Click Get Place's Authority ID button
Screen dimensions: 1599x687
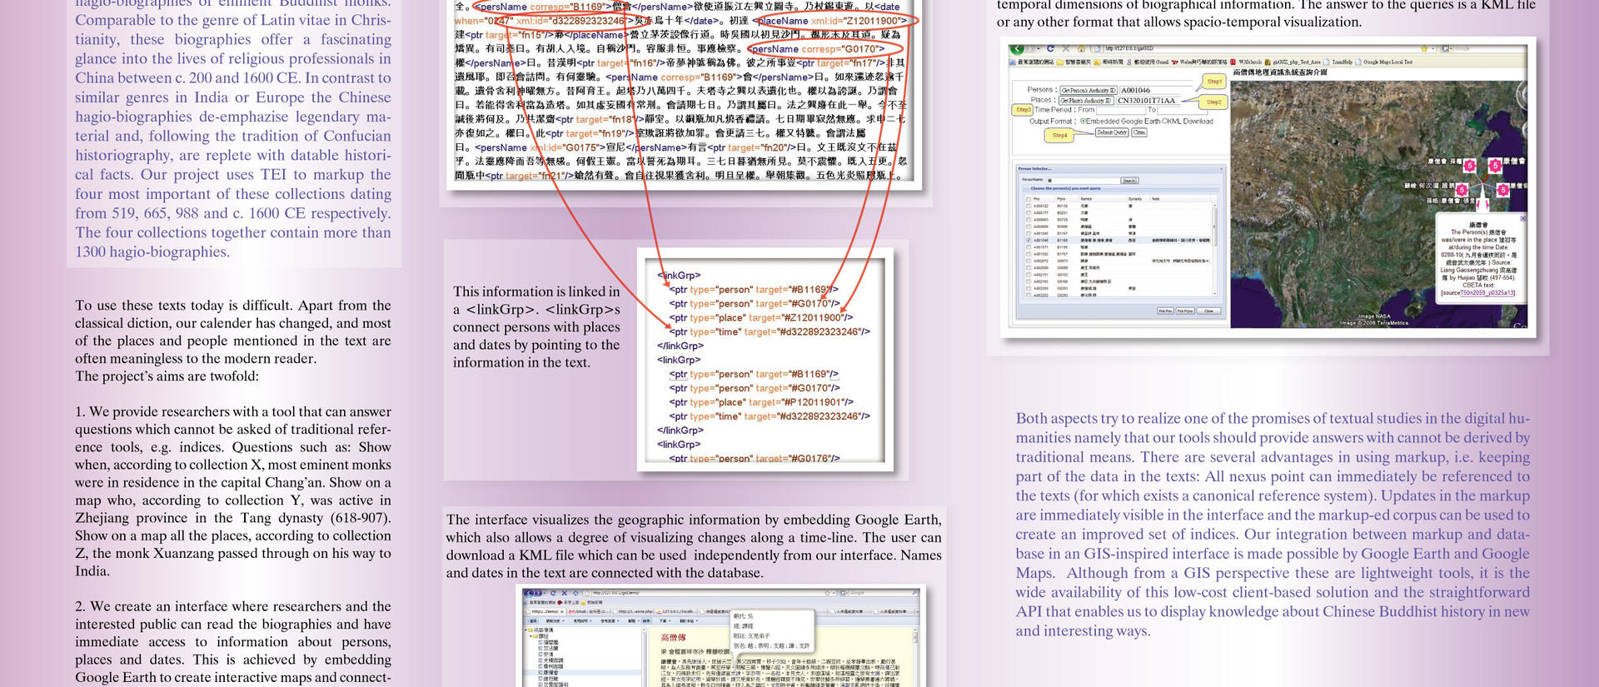[x=1086, y=101]
